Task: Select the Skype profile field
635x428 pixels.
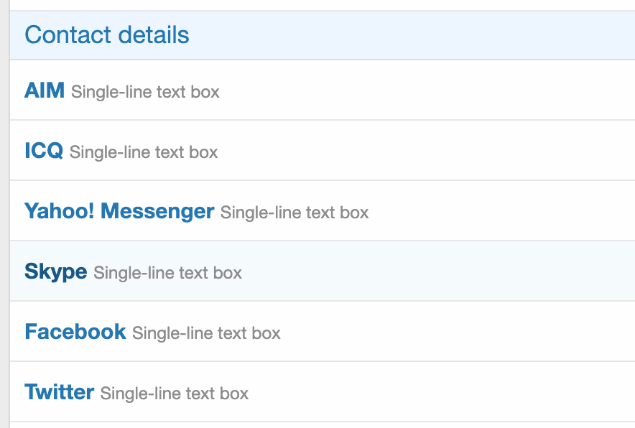Action: (x=55, y=271)
